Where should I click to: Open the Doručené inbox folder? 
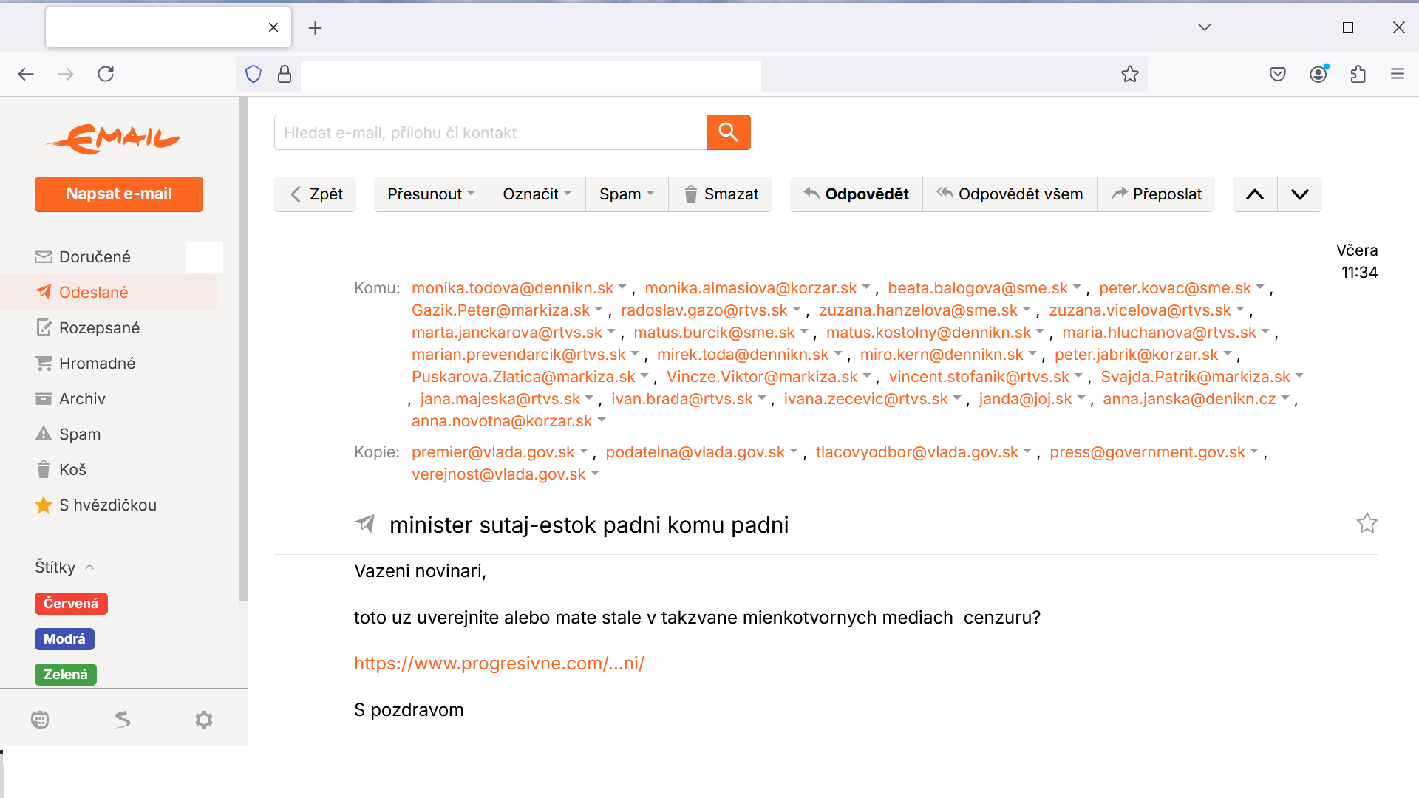(95, 257)
